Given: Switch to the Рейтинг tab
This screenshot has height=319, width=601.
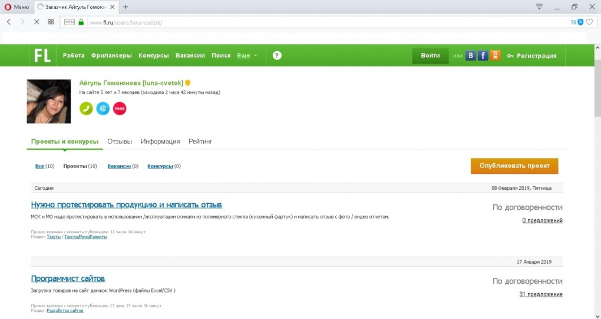Looking at the screenshot, I should click(200, 142).
